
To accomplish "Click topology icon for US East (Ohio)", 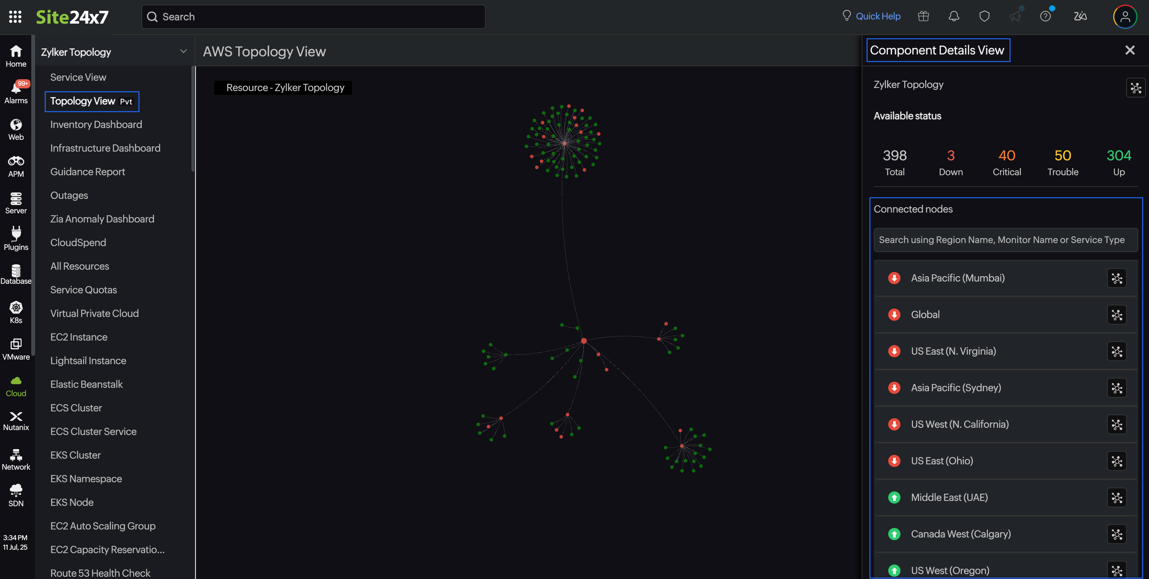I will [1117, 461].
